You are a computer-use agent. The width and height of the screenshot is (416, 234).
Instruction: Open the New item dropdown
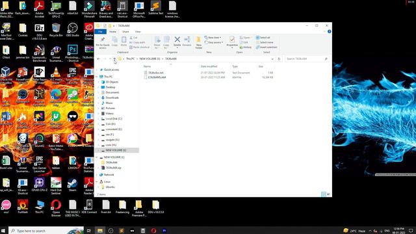[213, 38]
